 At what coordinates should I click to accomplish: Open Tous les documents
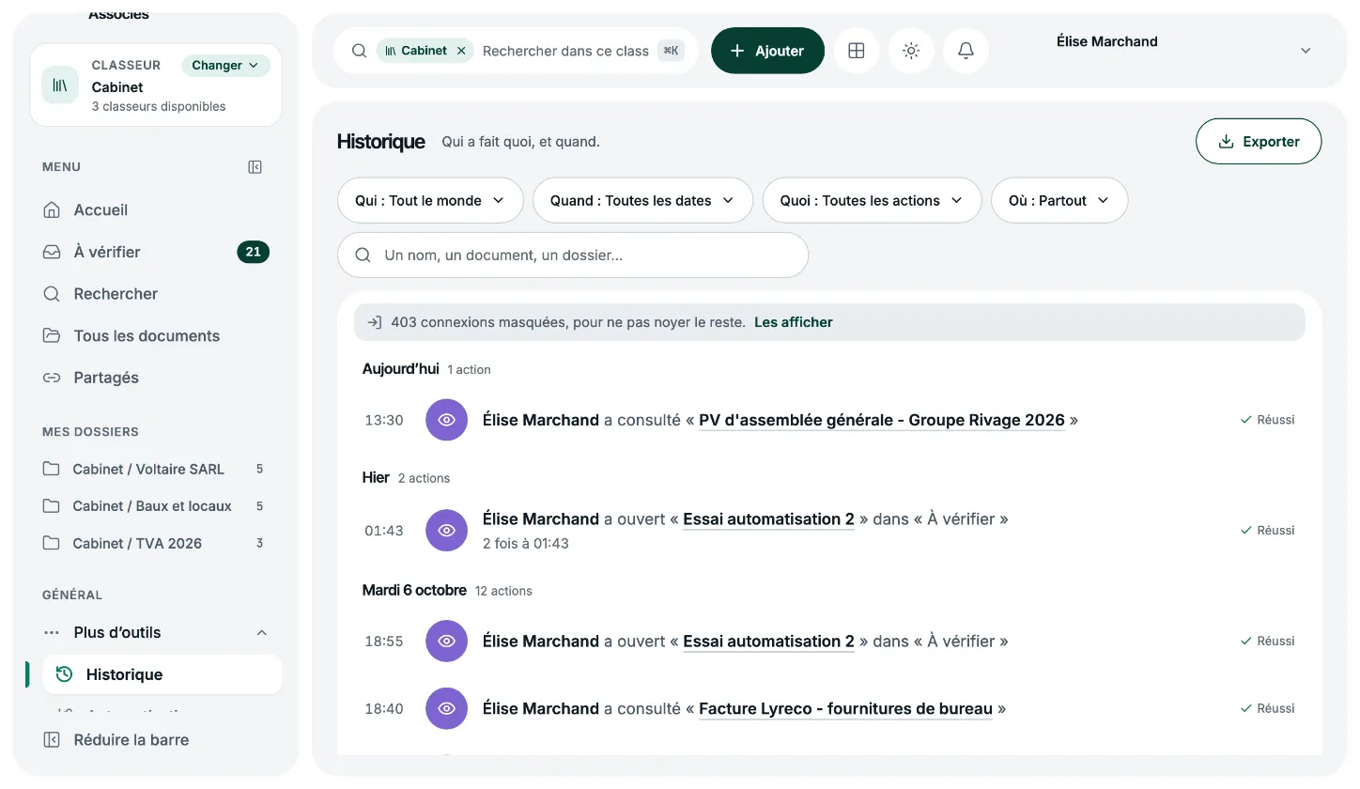point(156,336)
